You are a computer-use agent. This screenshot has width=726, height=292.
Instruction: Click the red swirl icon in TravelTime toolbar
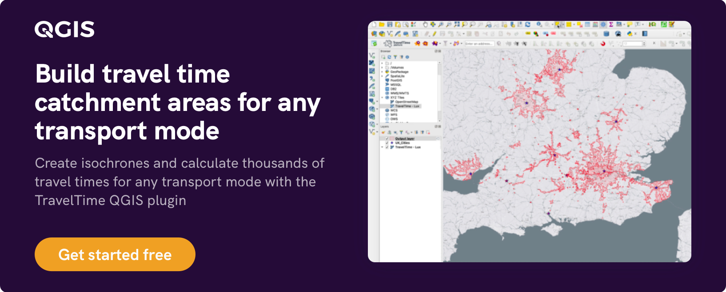603,43
